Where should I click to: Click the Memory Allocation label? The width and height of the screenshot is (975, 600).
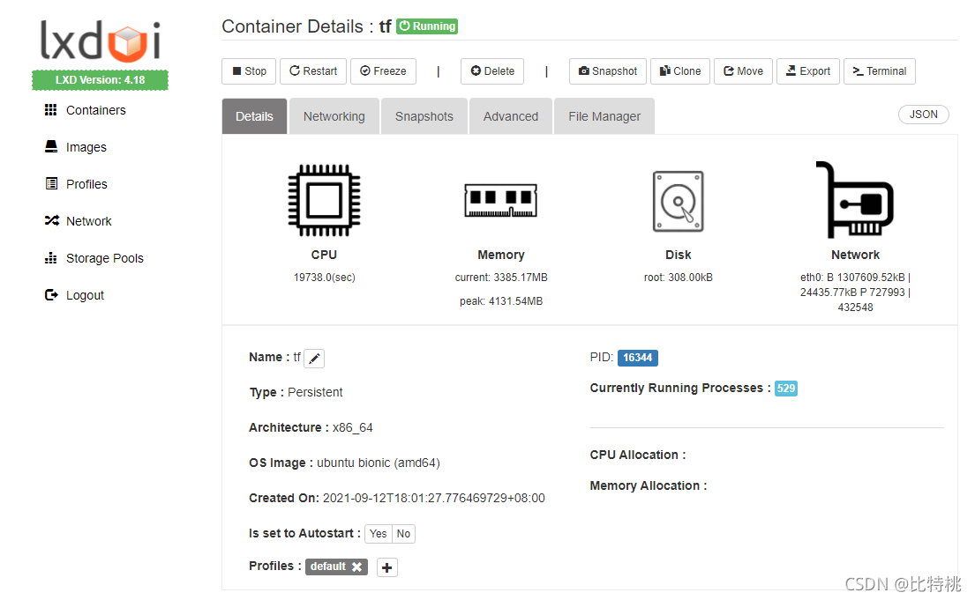tap(649, 485)
